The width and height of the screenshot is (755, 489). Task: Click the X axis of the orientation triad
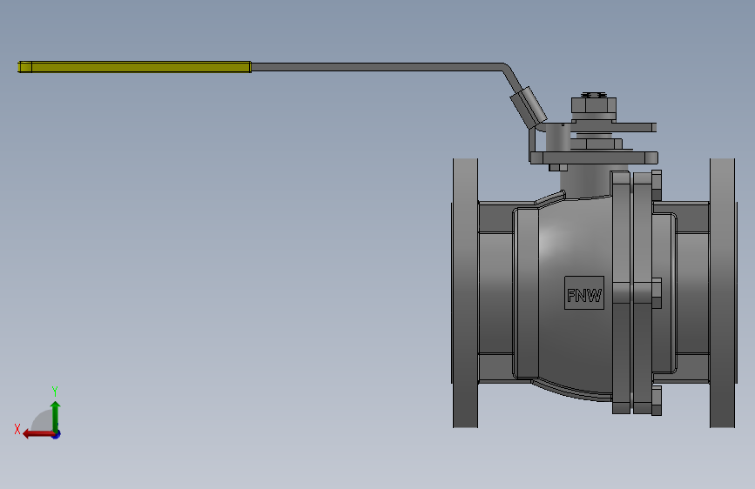(x=39, y=434)
